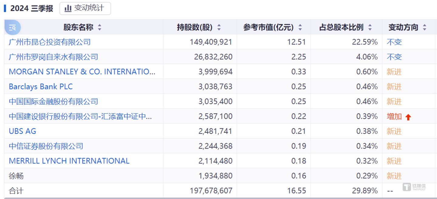Sort by 股东名称 column arrows
This screenshot has height=199, width=437.
coord(100,28)
